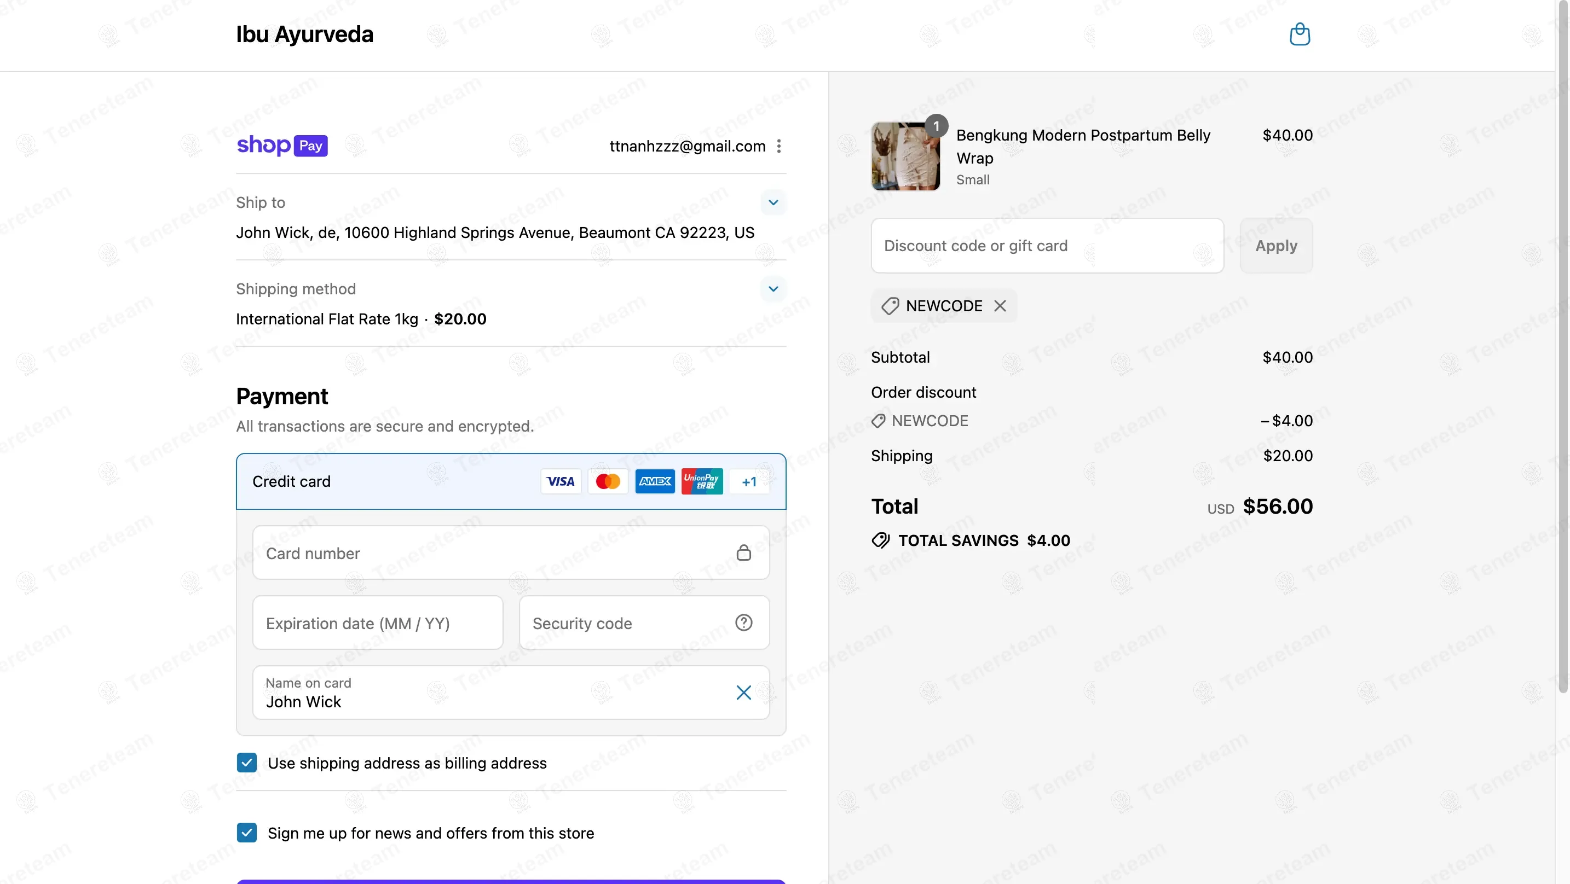Viewport: 1570px width, 884px height.
Task: Open the Bengkung Belly Wrap product thumbnail
Action: click(905, 156)
